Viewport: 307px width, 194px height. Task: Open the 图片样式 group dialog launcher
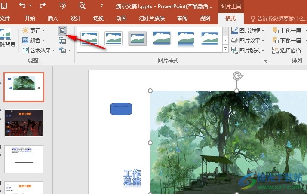(265, 61)
